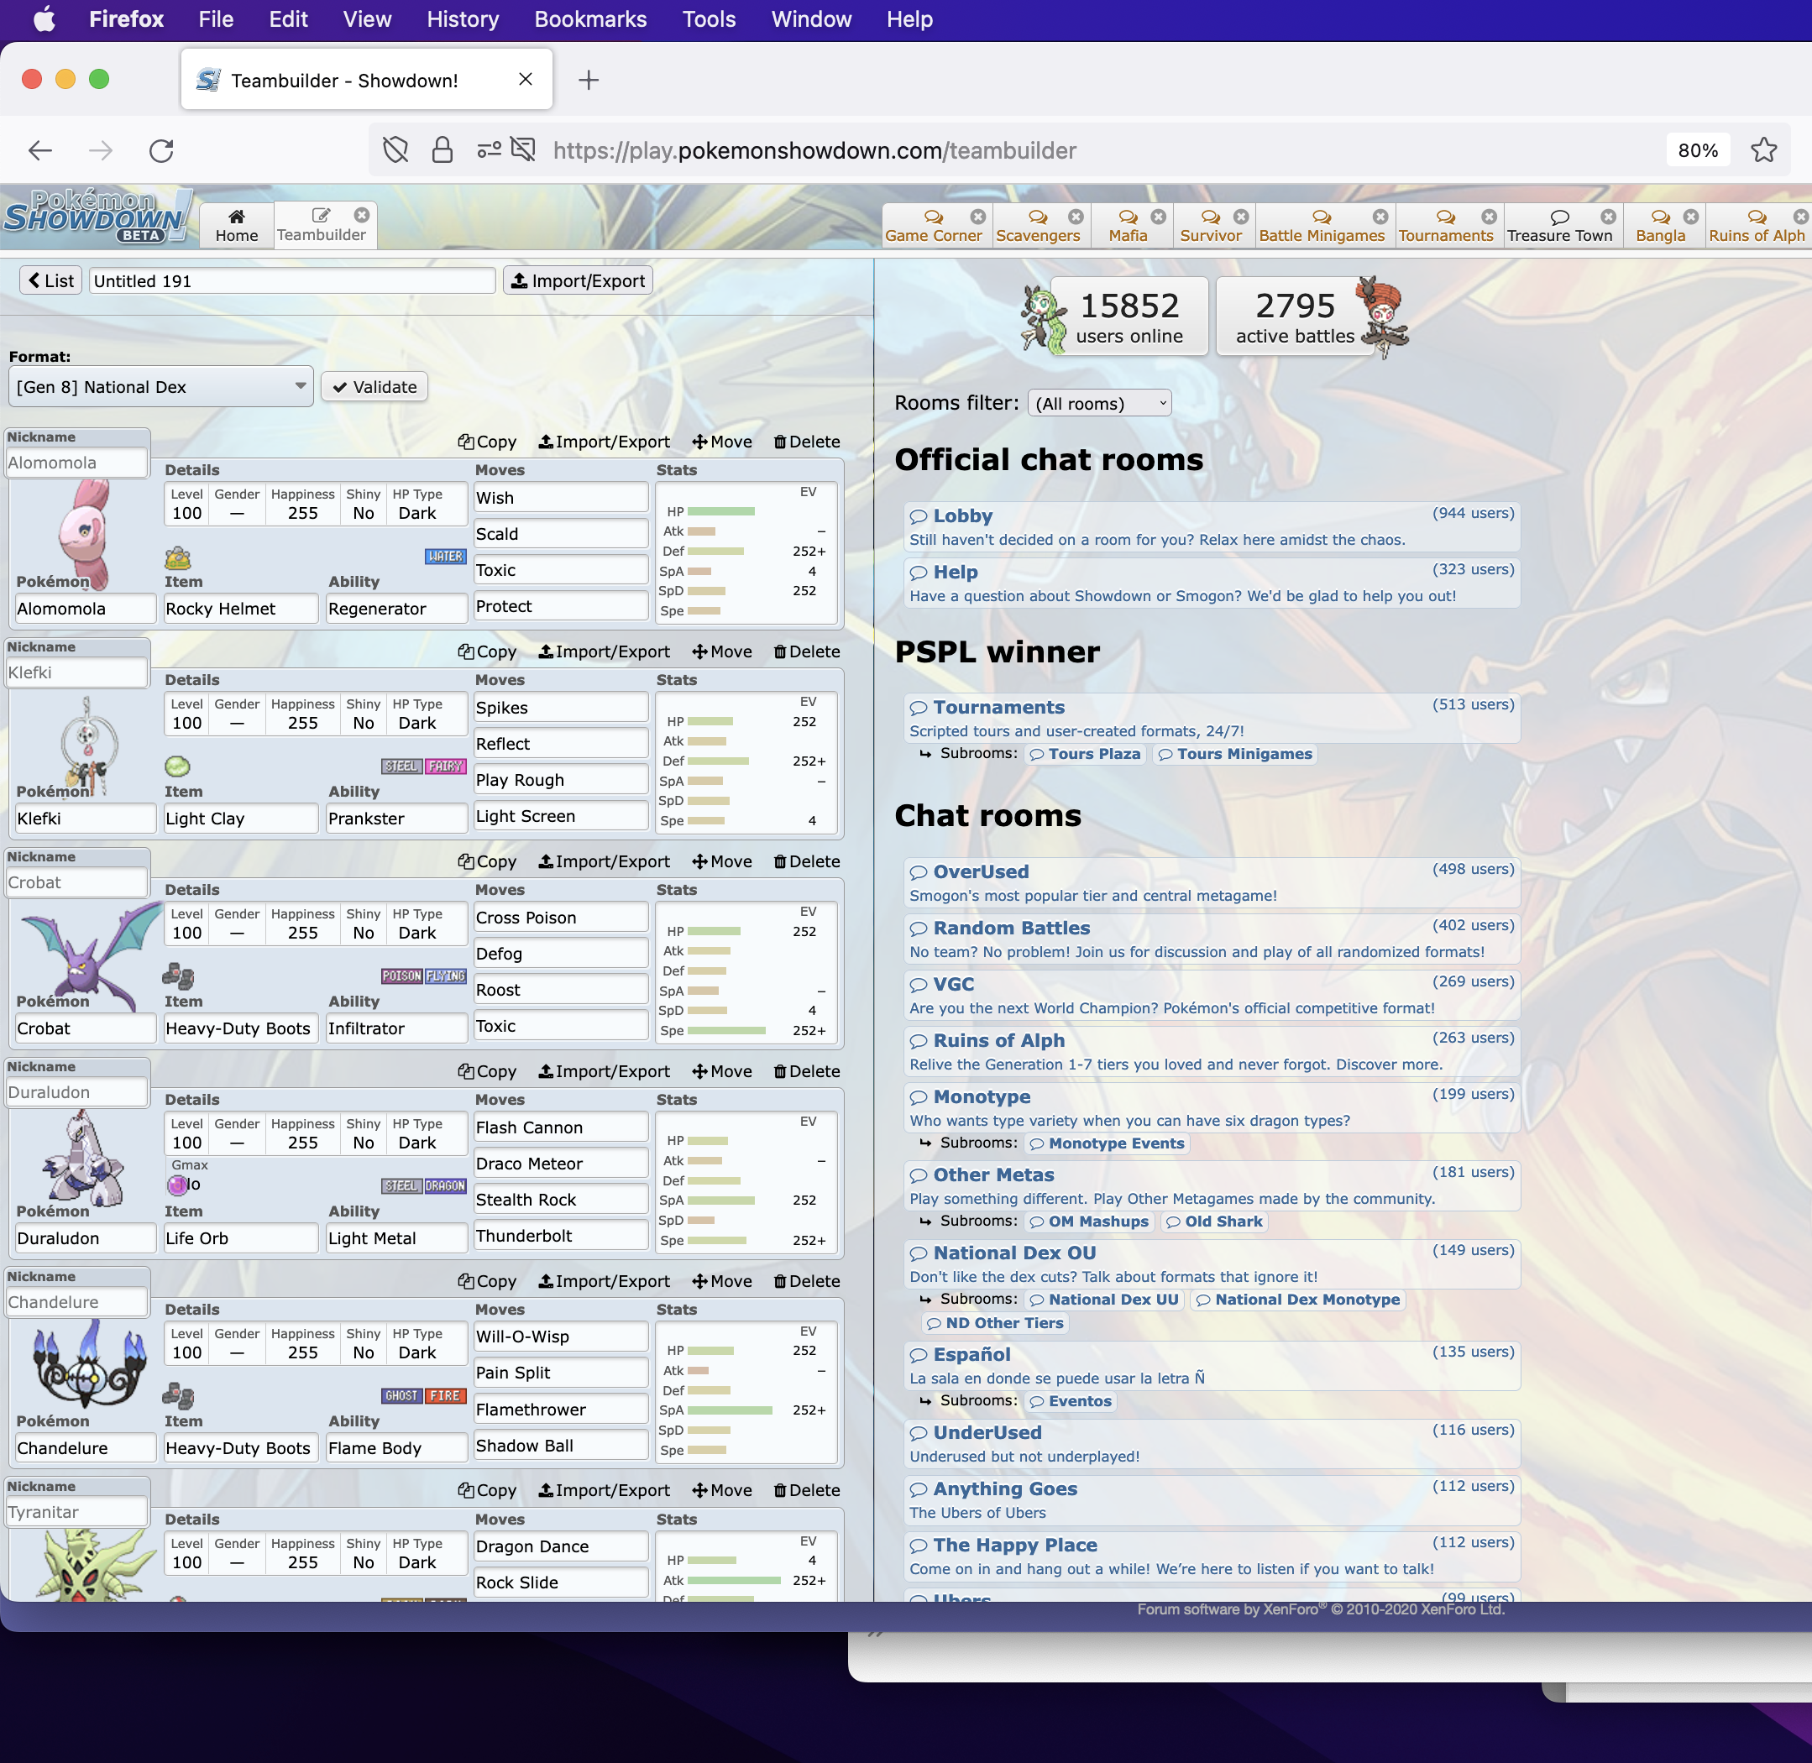Delete the Tyranitar set
Screen dimensions: 1812x1763
(x=806, y=1491)
